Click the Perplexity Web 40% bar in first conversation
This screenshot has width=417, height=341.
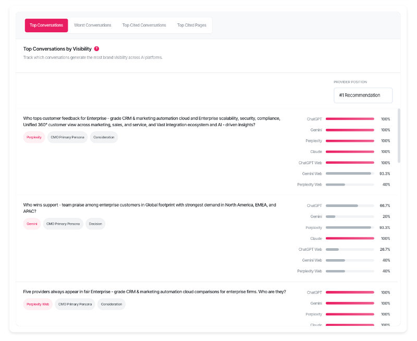click(350, 185)
